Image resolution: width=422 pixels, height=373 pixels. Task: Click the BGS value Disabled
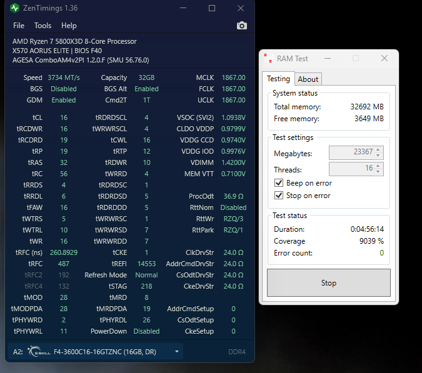[64, 89]
